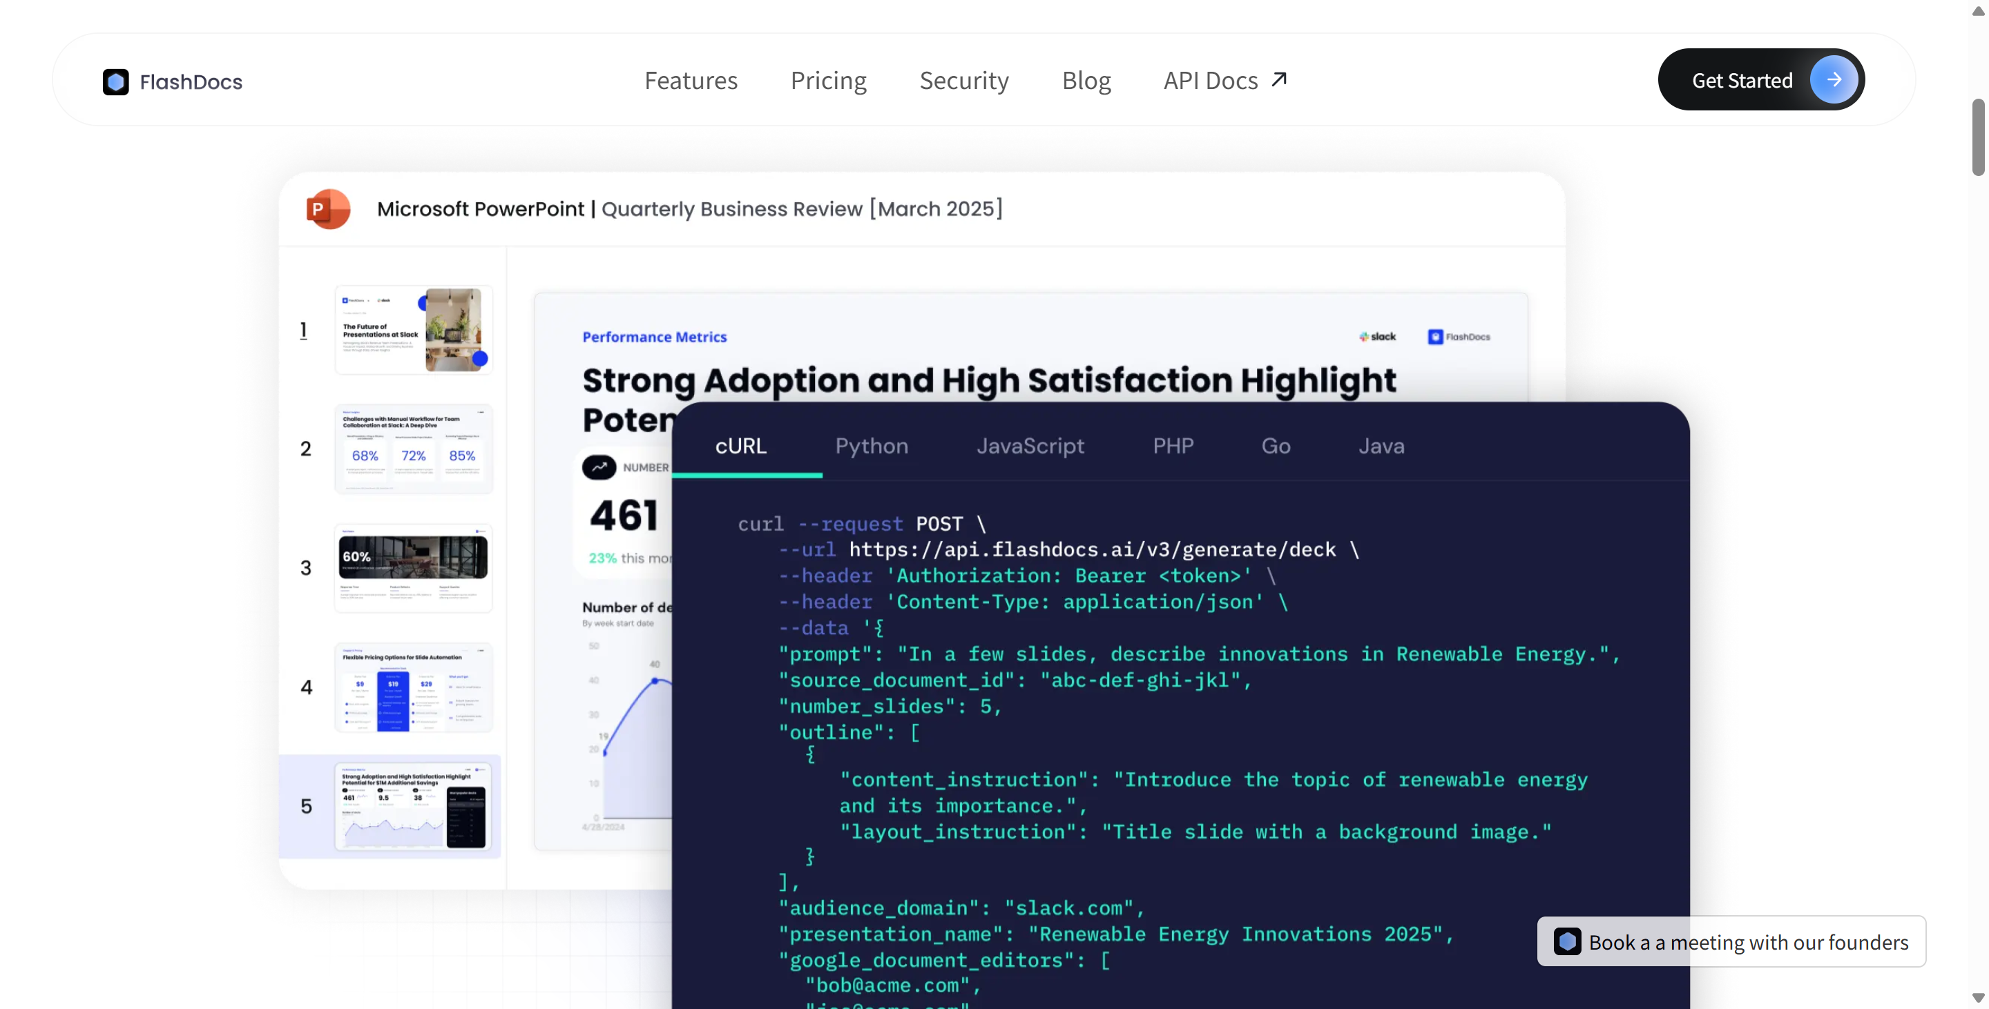The height and width of the screenshot is (1009, 1989).
Task: Switch to the cURL code tab
Action: [x=741, y=446]
